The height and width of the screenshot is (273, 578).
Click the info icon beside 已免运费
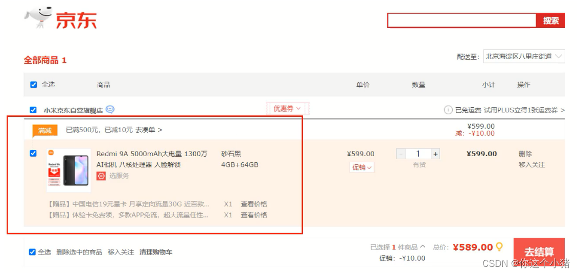pos(448,110)
